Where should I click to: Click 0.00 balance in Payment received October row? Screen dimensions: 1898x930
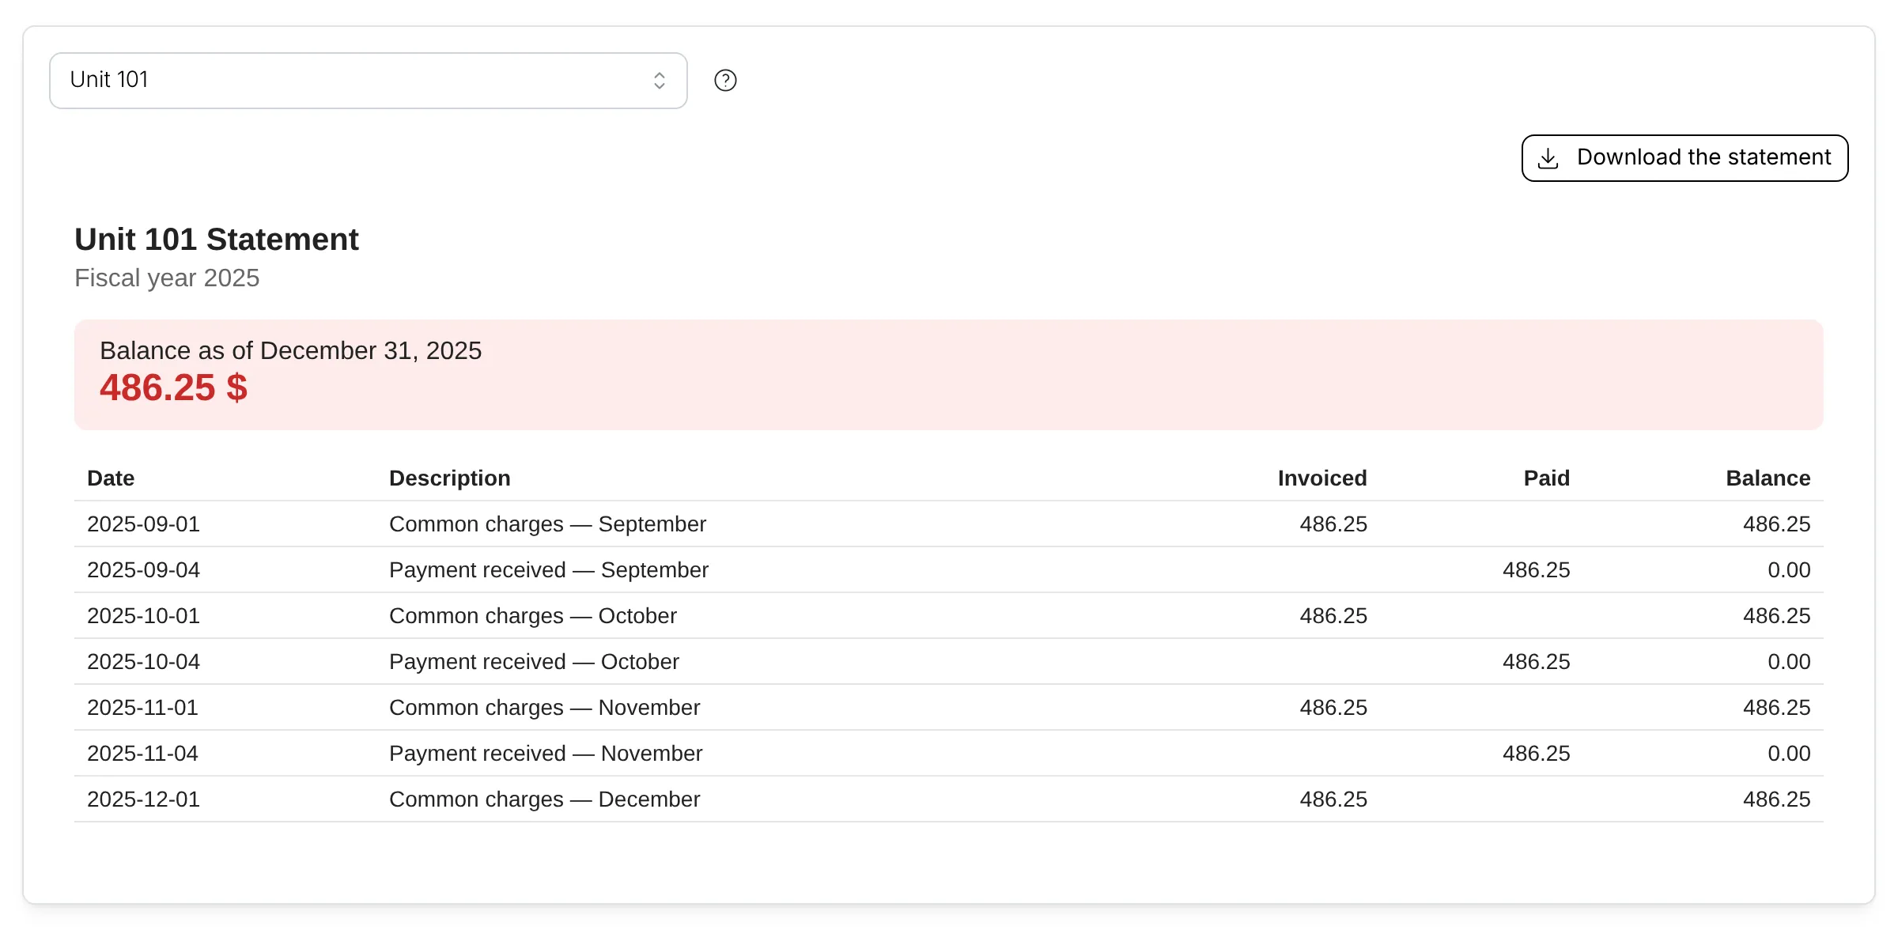pos(1789,662)
